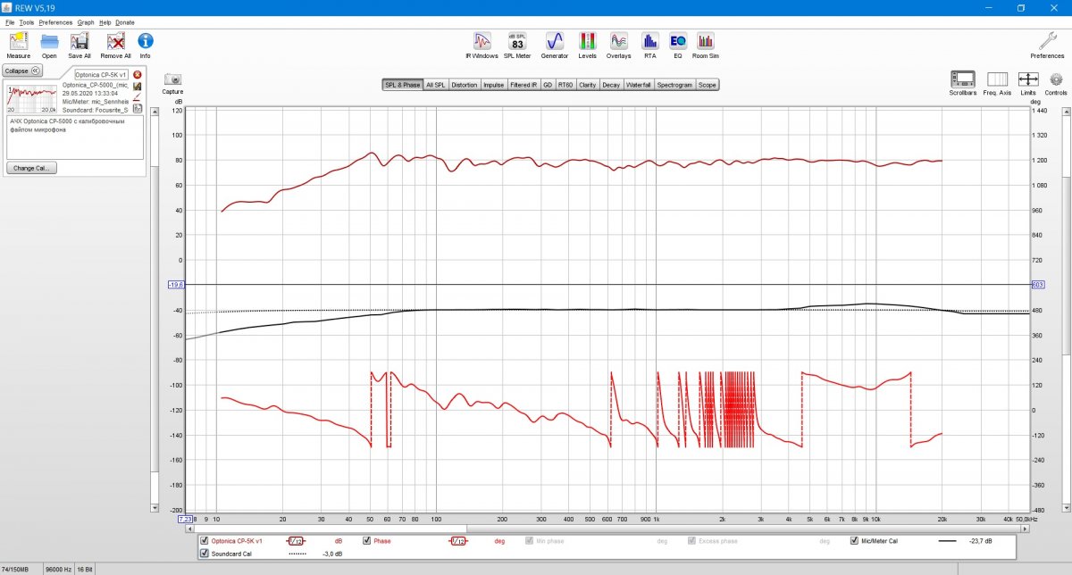Switch to the Spectrogram tab
This screenshot has width=1072, height=575.
pos(674,85)
